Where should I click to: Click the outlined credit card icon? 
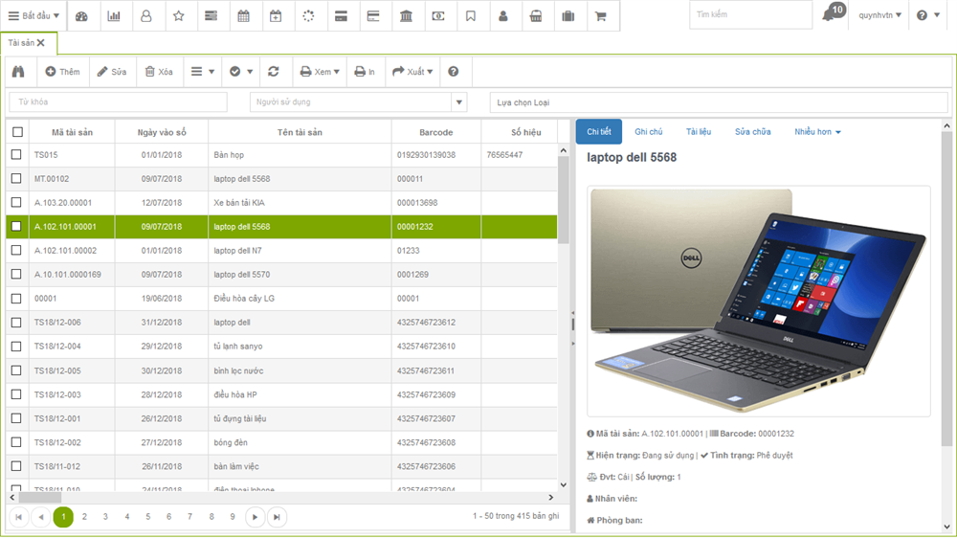pyautogui.click(x=373, y=16)
